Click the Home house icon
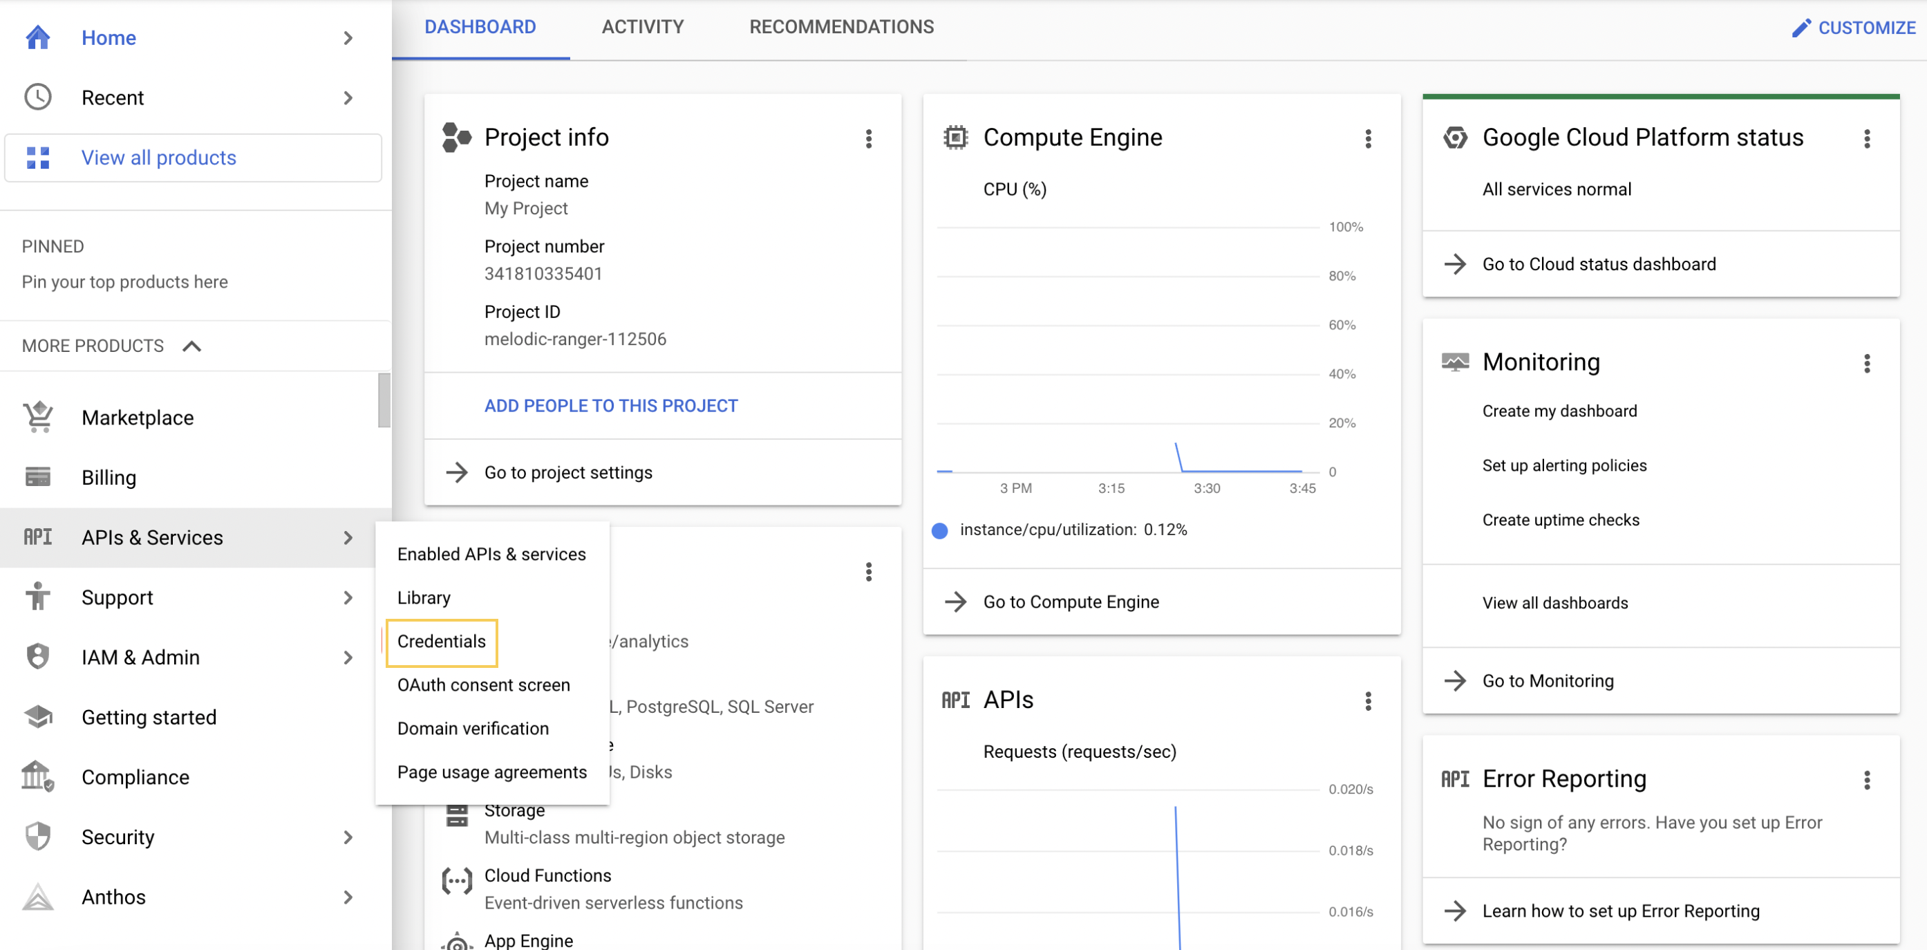The height and width of the screenshot is (950, 1927). 37,37
